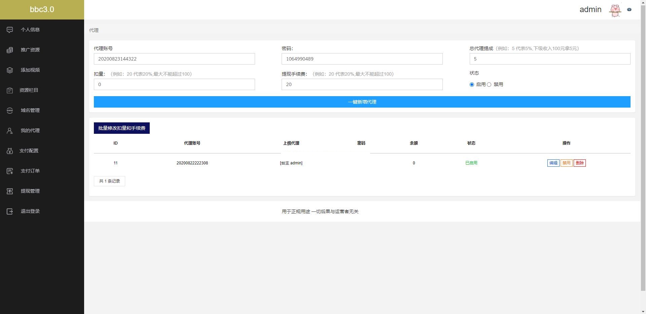Screen dimensions: 646x314
Task: Open the 支付订单 menu item
Action: pos(30,171)
